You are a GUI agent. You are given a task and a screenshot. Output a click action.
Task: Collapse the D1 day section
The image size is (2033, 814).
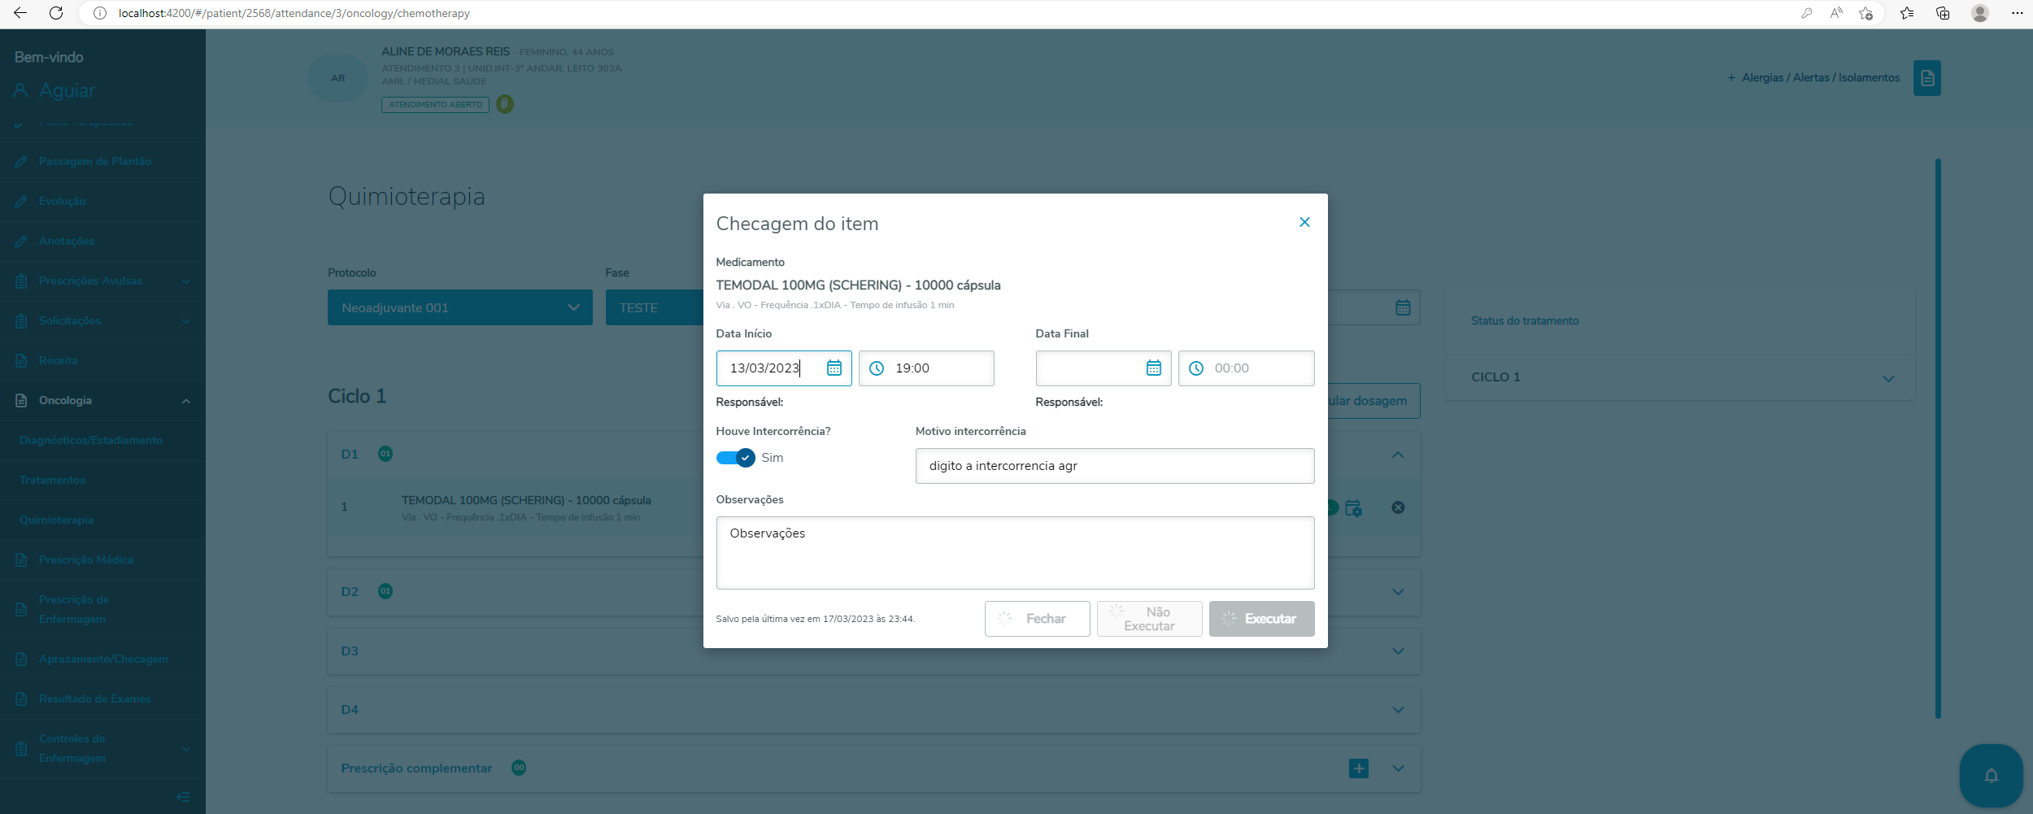coord(1398,455)
